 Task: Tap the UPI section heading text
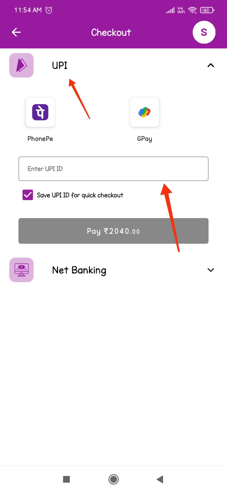[x=60, y=65]
